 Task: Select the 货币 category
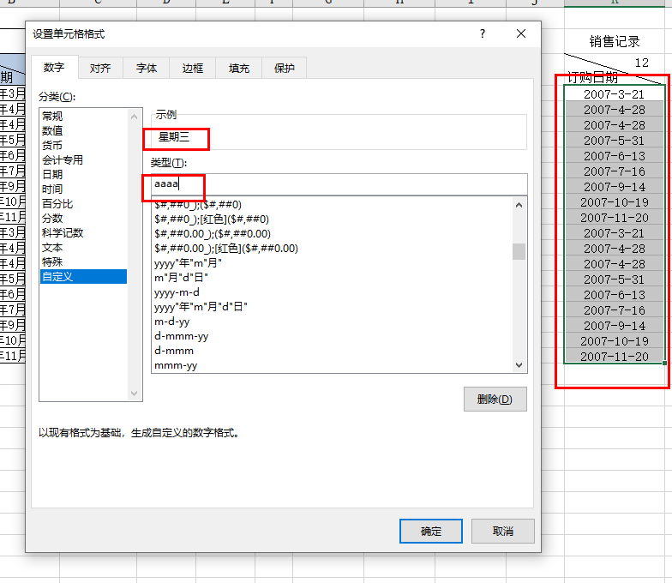click(x=52, y=145)
